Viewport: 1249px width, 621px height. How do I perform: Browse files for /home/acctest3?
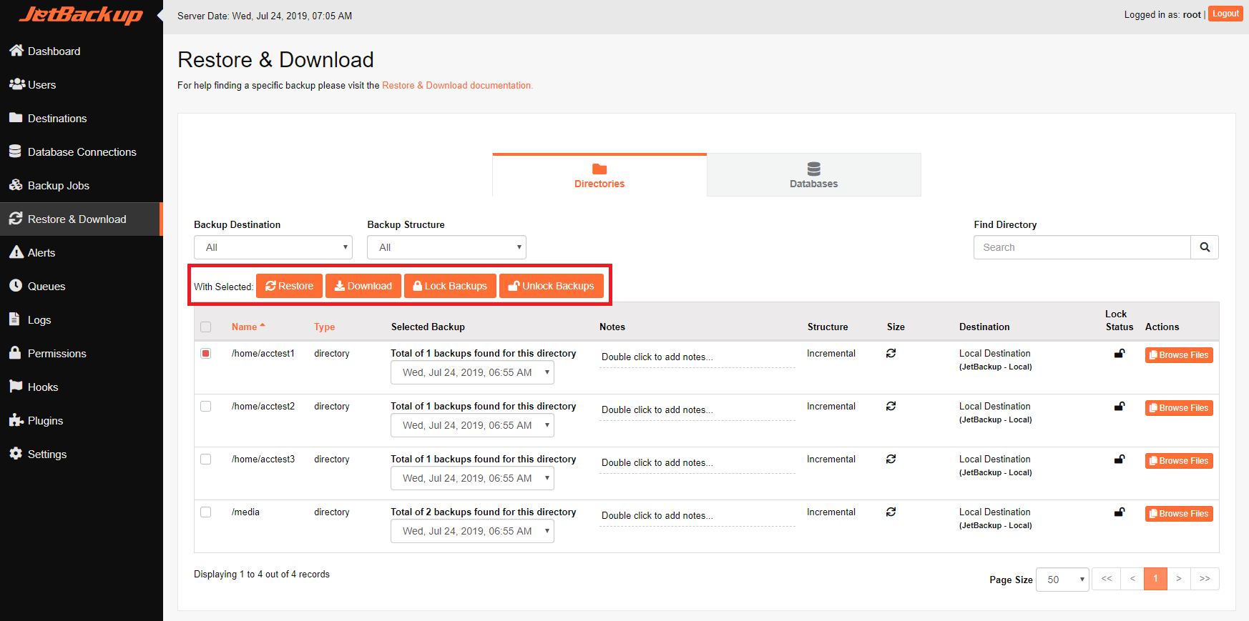point(1179,461)
